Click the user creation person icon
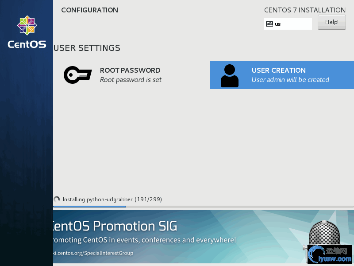Image resolution: width=354 pixels, height=266 pixels. point(230,76)
